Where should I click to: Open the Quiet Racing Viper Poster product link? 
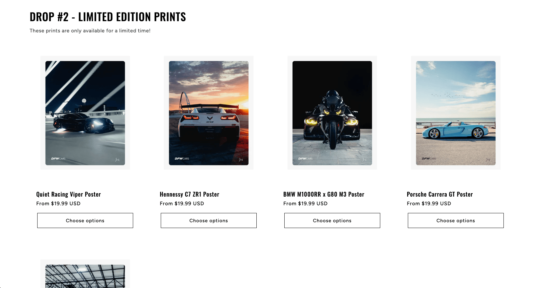click(68, 194)
